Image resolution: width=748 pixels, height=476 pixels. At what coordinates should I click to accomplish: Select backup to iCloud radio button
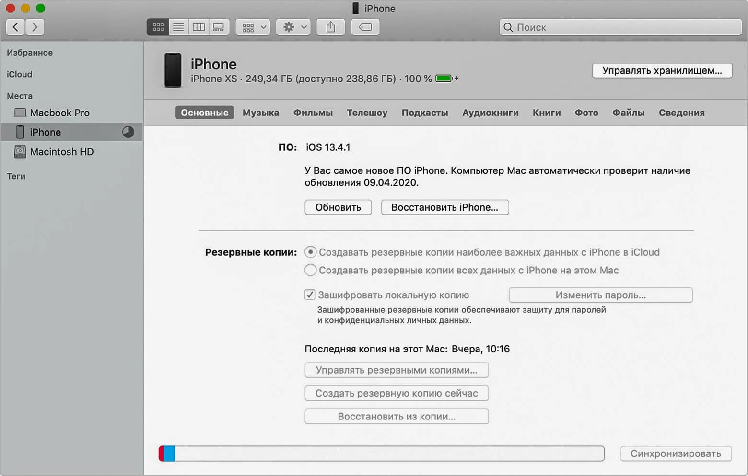(x=311, y=252)
